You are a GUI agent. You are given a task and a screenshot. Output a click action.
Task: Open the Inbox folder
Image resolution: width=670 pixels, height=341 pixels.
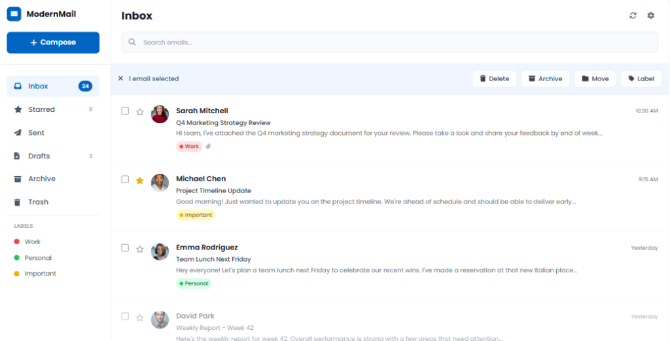pyautogui.click(x=53, y=86)
